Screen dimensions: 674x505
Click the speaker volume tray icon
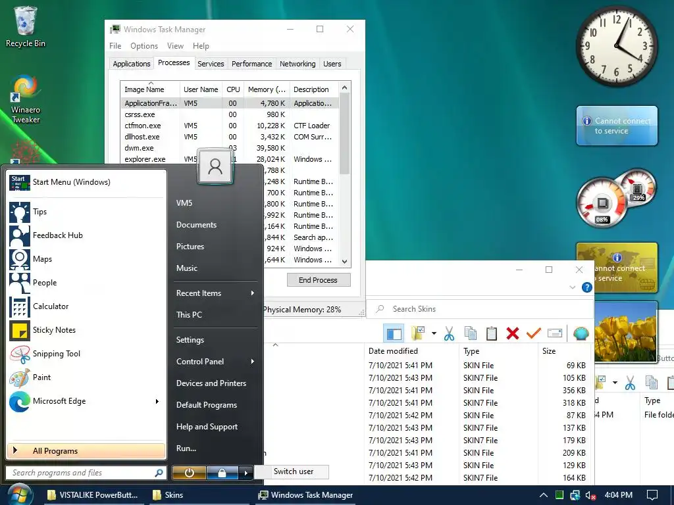590,495
